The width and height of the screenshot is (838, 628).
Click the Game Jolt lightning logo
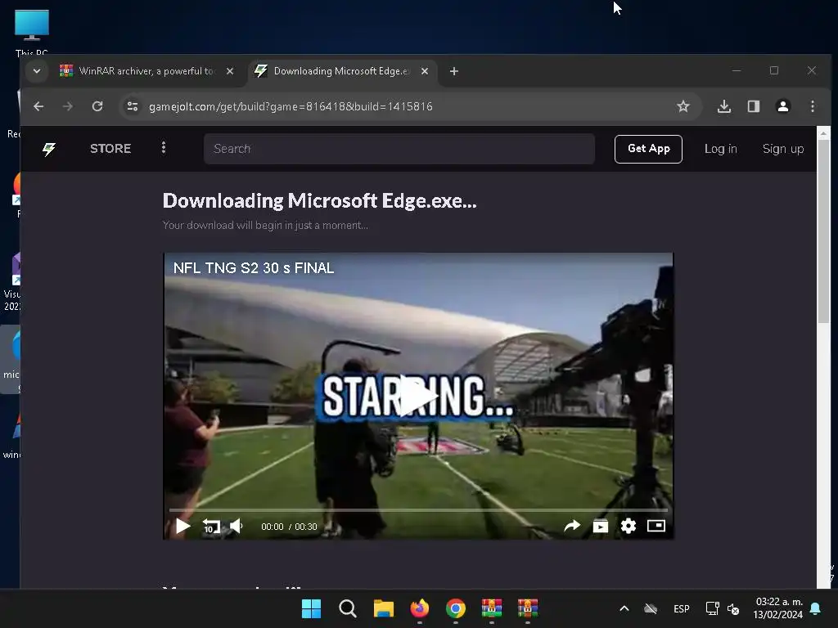(48, 149)
